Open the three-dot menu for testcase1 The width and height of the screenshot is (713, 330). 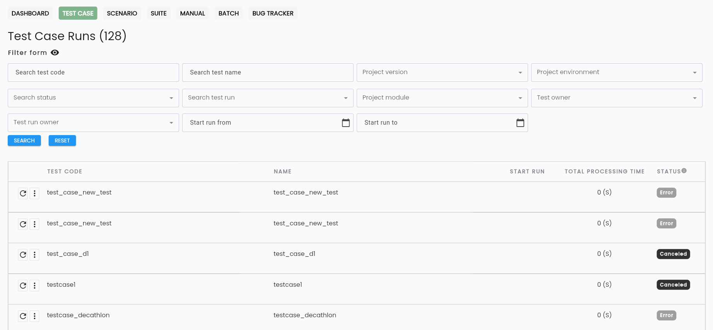click(x=34, y=285)
